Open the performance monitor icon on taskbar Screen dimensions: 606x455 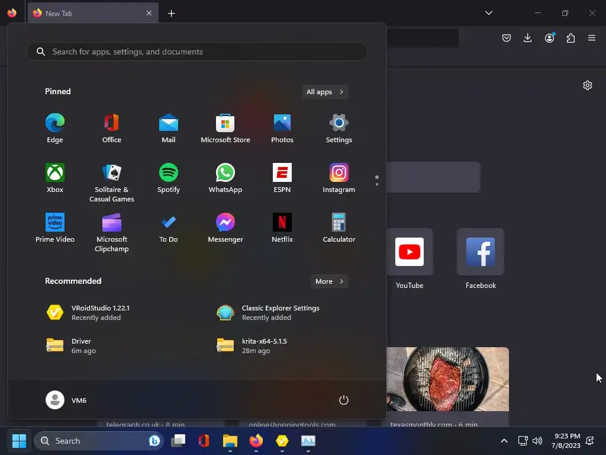tap(308, 441)
